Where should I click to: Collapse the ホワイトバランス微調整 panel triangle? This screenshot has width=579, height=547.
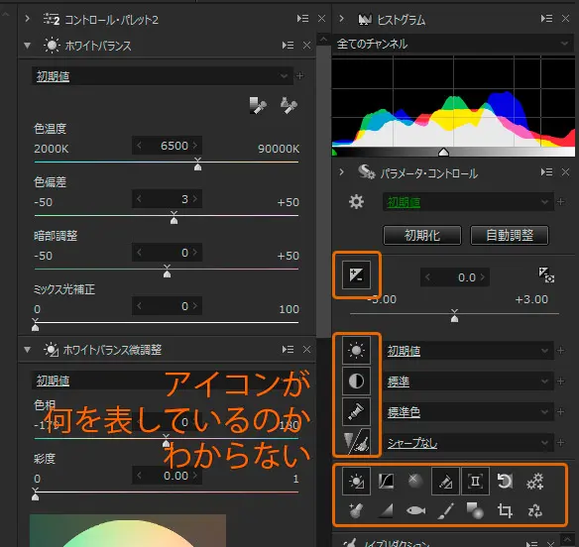[27, 350]
